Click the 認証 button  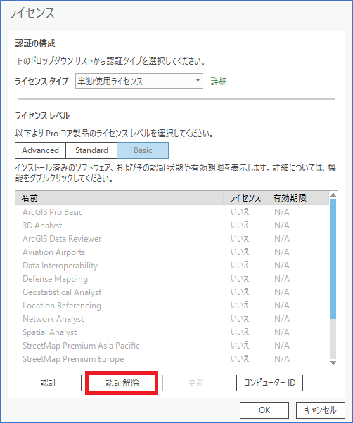click(49, 382)
